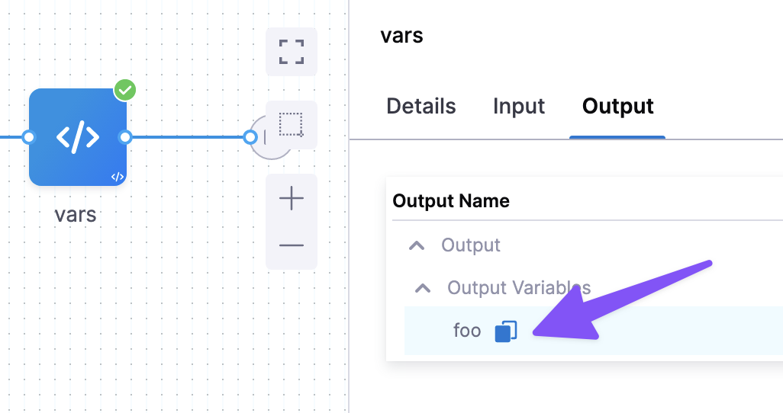Collapse the Output Variables section
This screenshot has width=783, height=413.
(x=421, y=288)
